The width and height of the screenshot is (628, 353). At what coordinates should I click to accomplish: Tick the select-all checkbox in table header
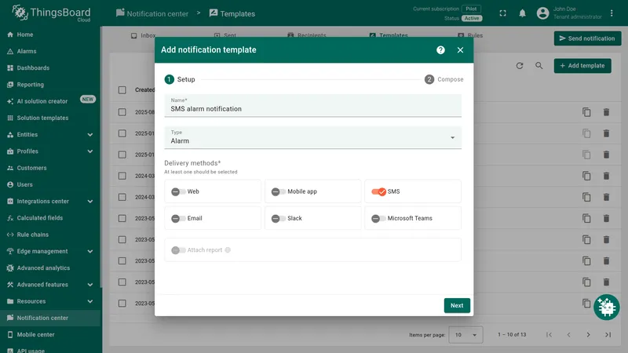click(x=122, y=90)
